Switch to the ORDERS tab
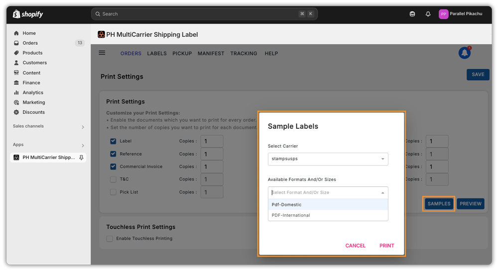The image size is (498, 270). click(131, 54)
